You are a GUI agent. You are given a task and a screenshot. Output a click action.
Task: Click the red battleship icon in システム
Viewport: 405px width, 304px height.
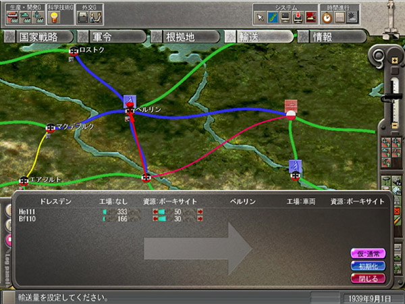click(310, 18)
